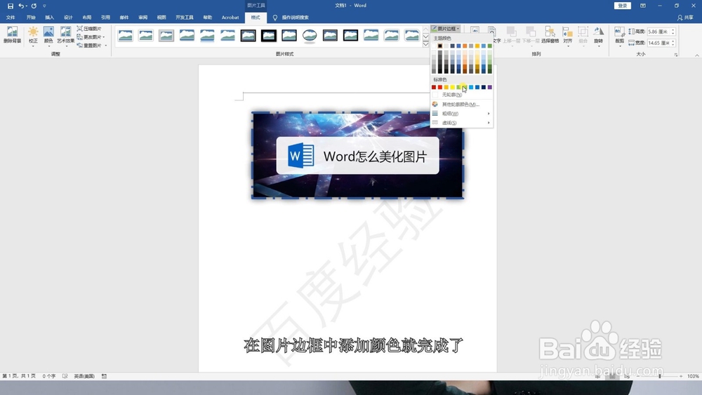Pick the standard yellow border color swatch
This screenshot has height=395, width=702.
pyautogui.click(x=452, y=87)
